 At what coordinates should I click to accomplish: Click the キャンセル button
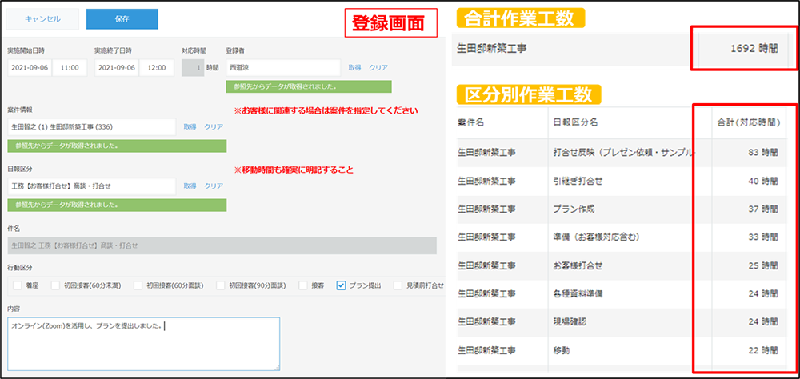point(43,19)
